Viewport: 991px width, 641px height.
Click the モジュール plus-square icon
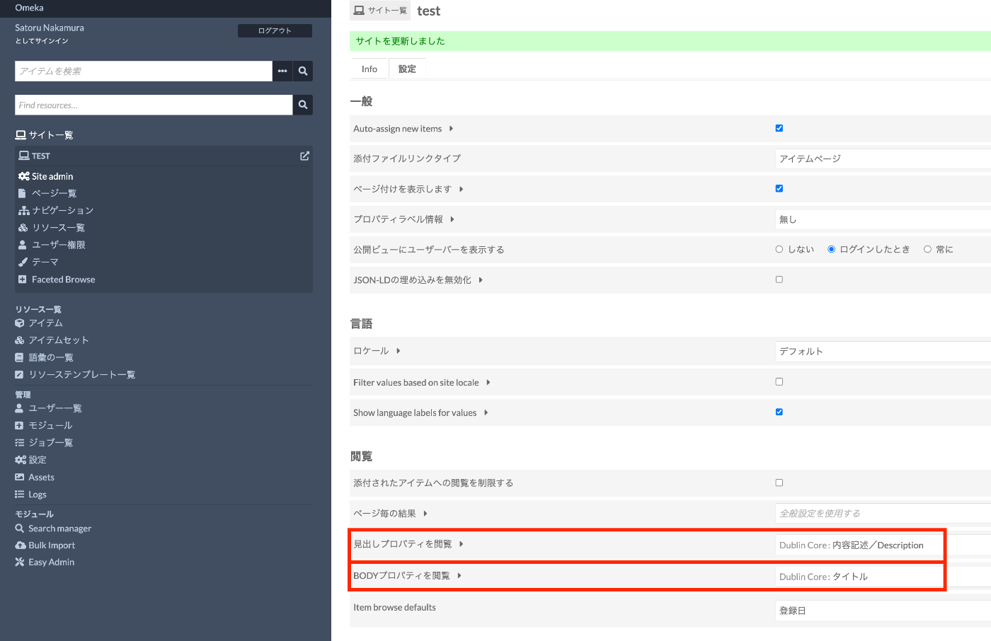tap(19, 425)
